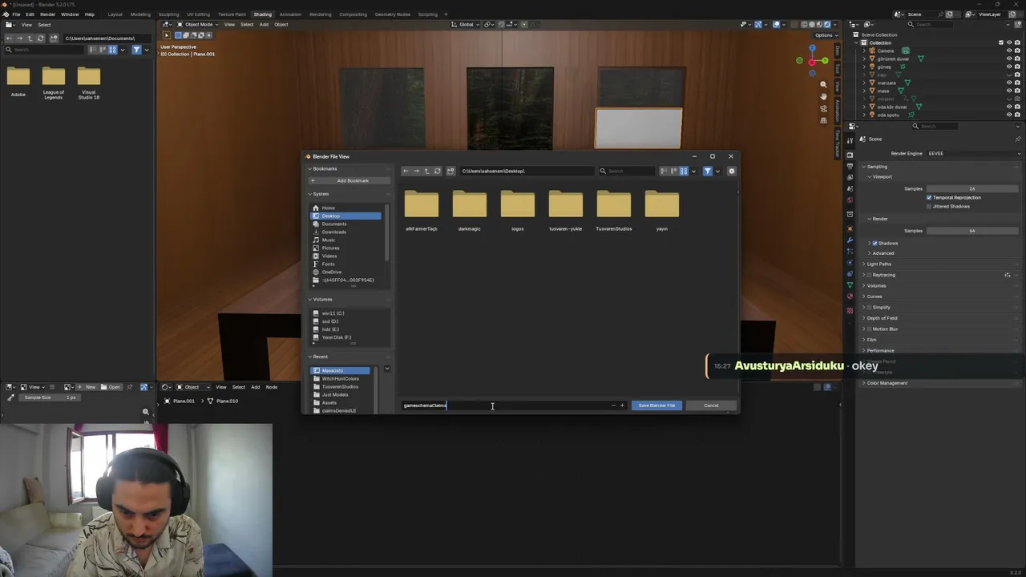Collapse the System section in file dialog

pyautogui.click(x=310, y=194)
